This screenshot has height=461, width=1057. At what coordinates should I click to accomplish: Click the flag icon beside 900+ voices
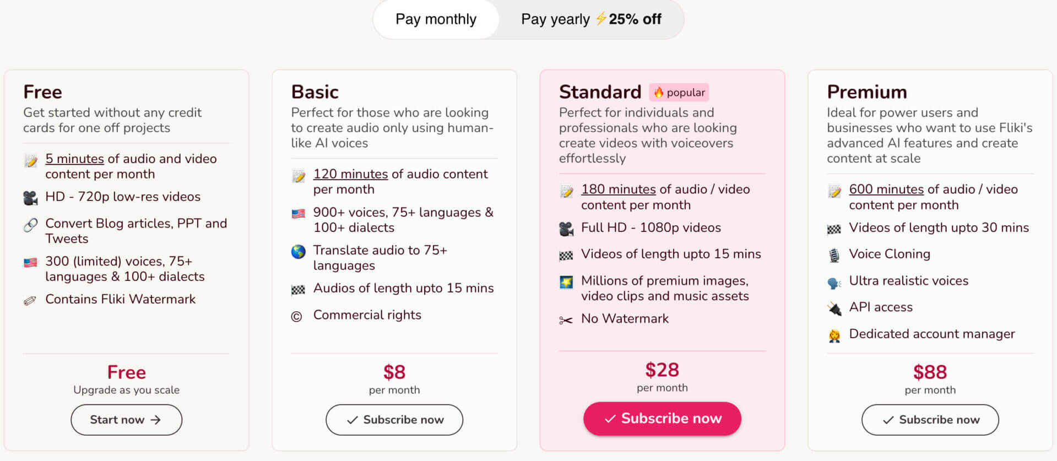(298, 214)
